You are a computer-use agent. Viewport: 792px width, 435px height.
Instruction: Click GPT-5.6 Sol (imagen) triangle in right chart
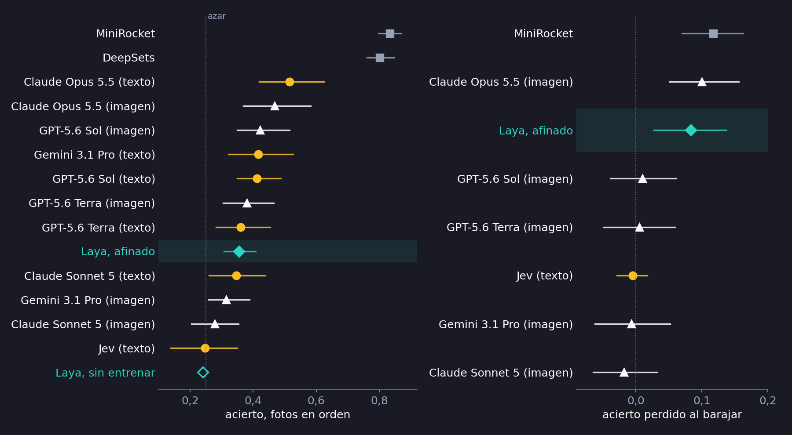[642, 178]
